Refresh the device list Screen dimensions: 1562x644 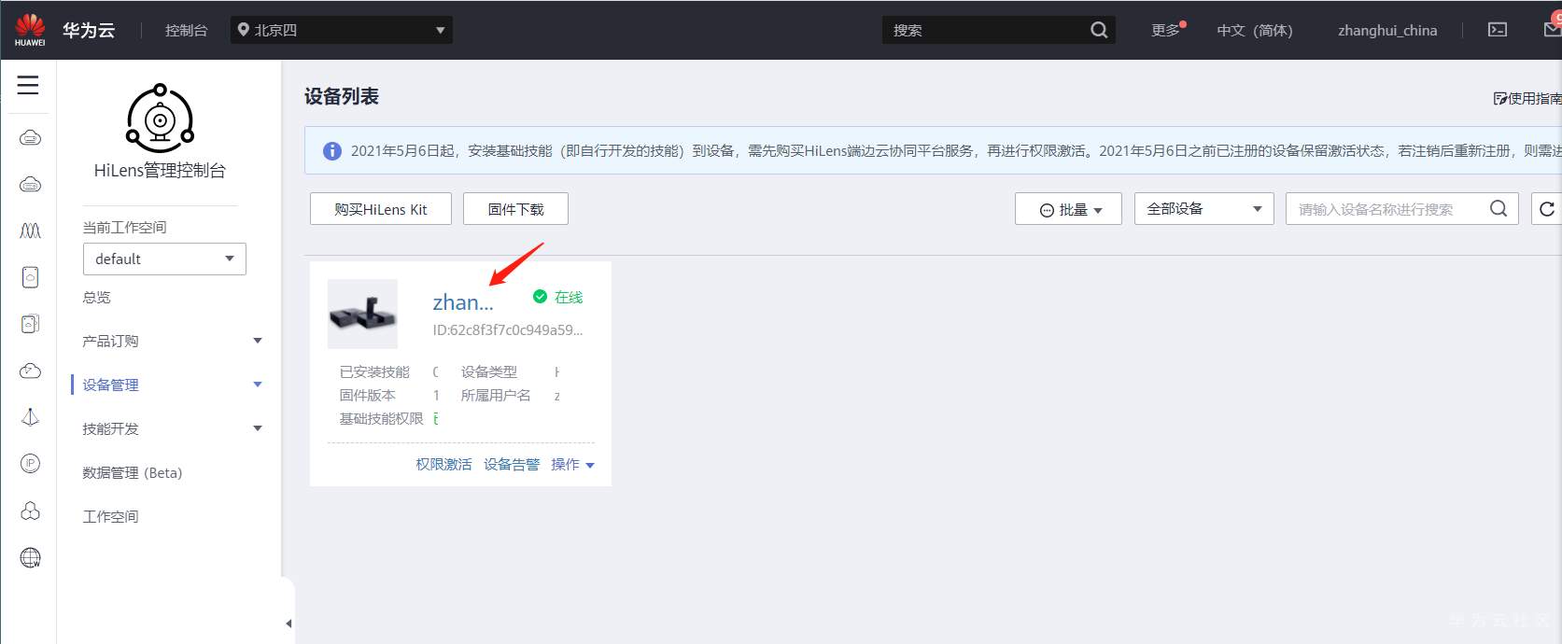1546,209
